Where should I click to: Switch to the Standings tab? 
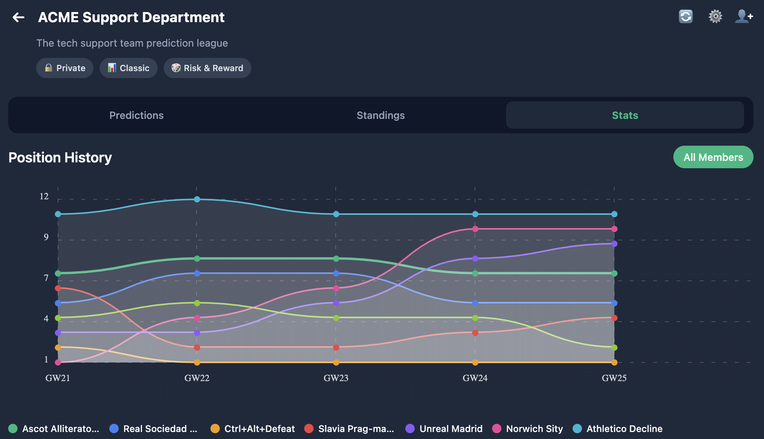pos(380,115)
